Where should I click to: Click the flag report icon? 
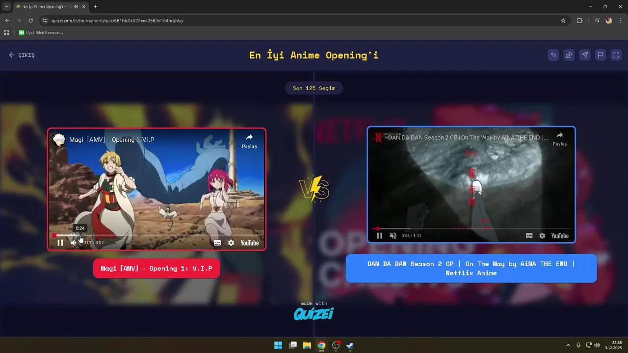pos(601,55)
